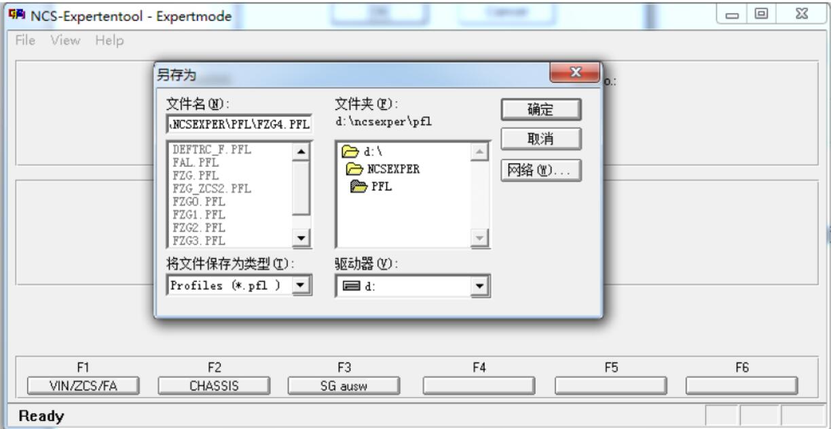
Task: Select FZG_ZCS2.PFL in the file list
Action: 212,189
